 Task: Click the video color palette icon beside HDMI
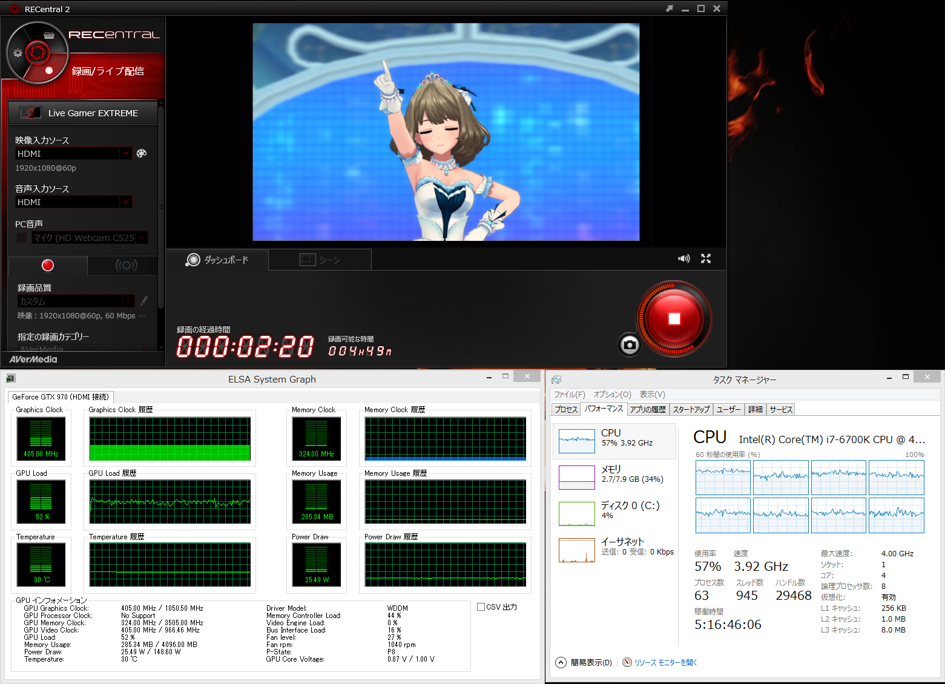[142, 154]
